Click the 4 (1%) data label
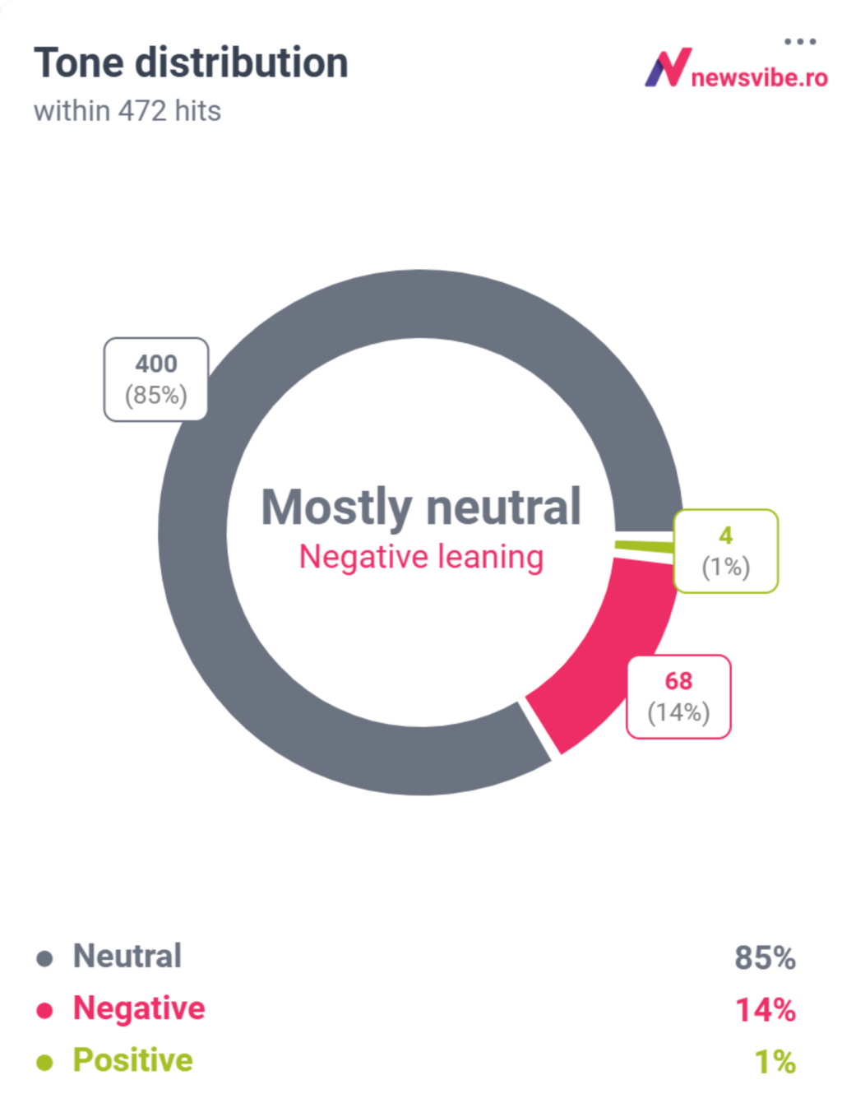Viewport: 842px width, 1117px height. coord(725,551)
